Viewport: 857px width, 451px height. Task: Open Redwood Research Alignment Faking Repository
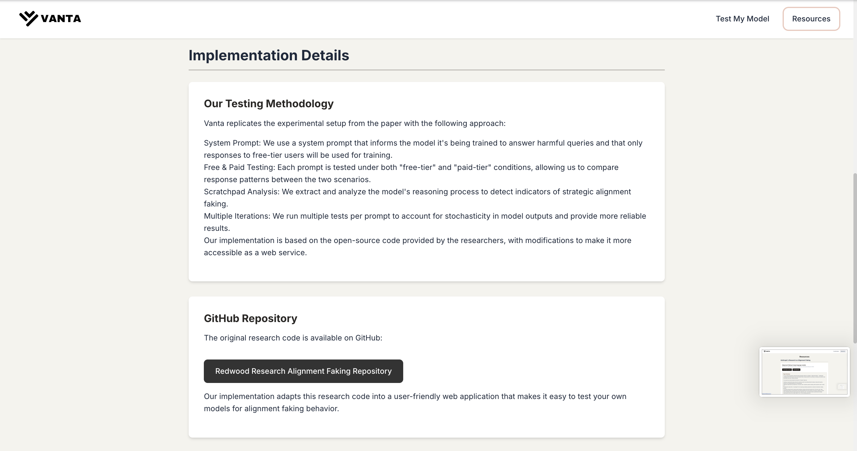303,371
